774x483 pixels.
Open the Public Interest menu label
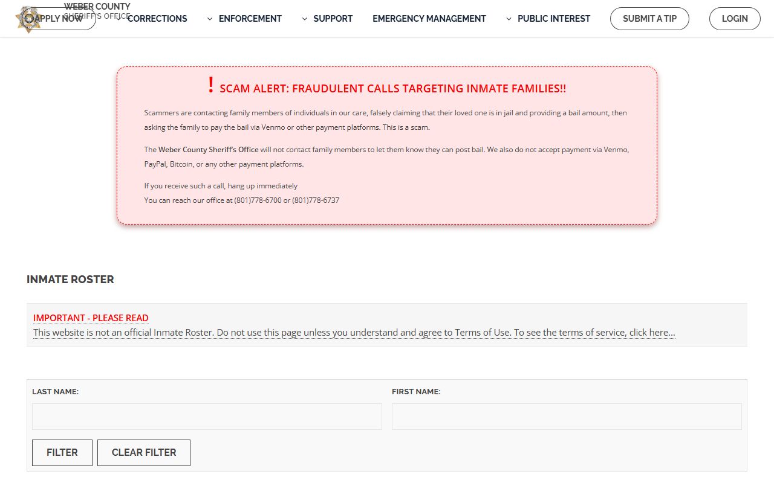(554, 19)
